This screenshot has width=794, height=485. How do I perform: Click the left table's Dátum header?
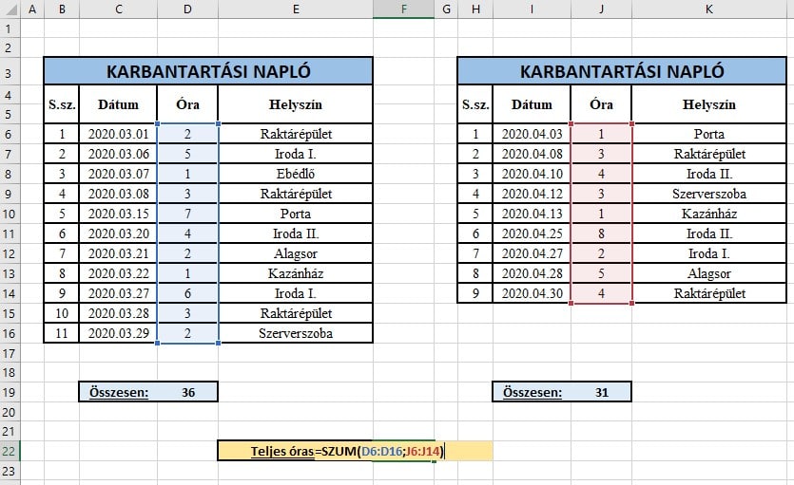coord(118,104)
